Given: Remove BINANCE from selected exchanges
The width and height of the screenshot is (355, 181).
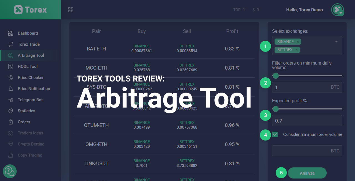Looking at the screenshot, I should 297,41.
